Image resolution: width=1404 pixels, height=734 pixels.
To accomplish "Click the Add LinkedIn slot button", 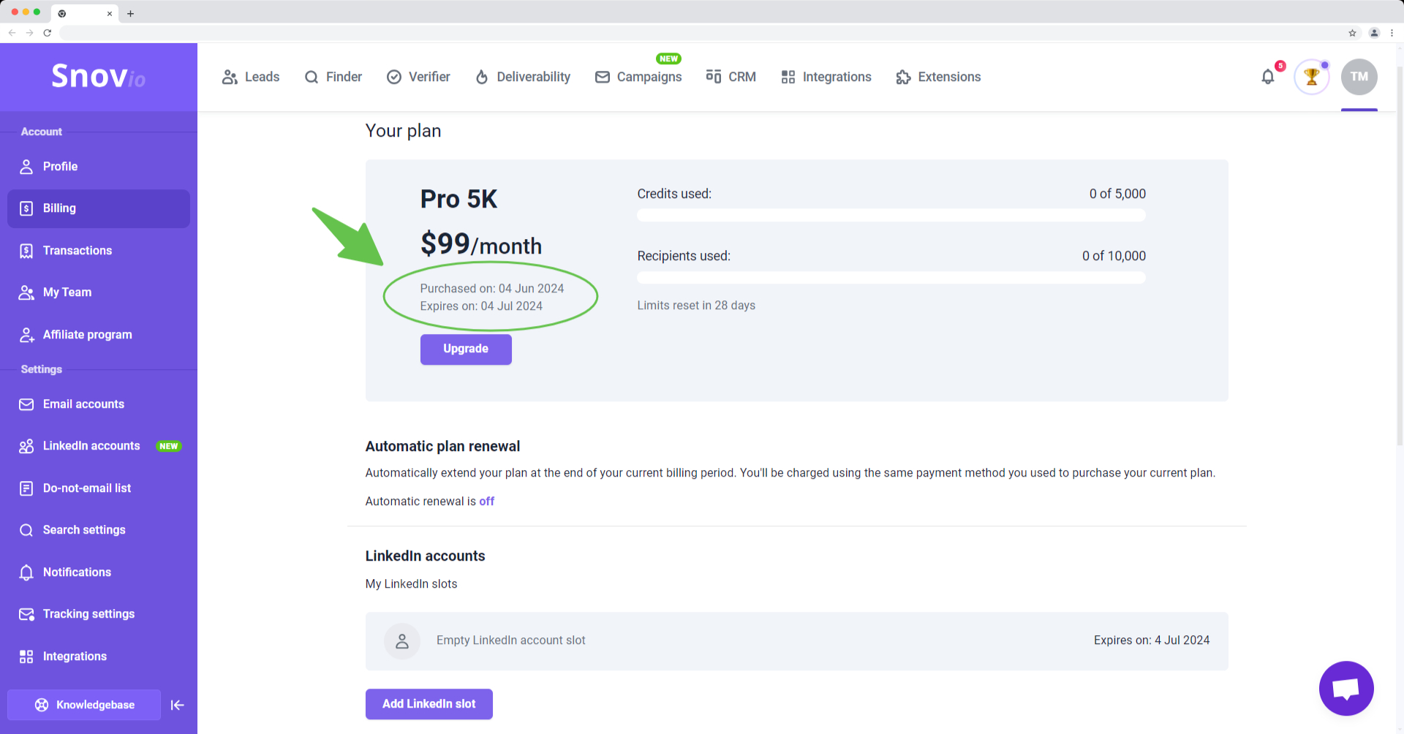I will pyautogui.click(x=429, y=704).
